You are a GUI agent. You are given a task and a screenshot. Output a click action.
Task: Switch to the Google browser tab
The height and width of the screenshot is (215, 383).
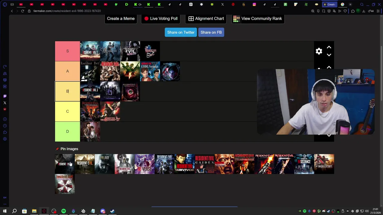click(x=343, y=4)
